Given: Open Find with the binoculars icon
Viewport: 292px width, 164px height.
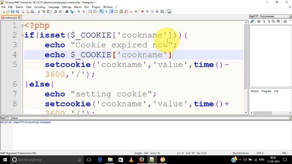Looking at the screenshot, I should 67,11.
